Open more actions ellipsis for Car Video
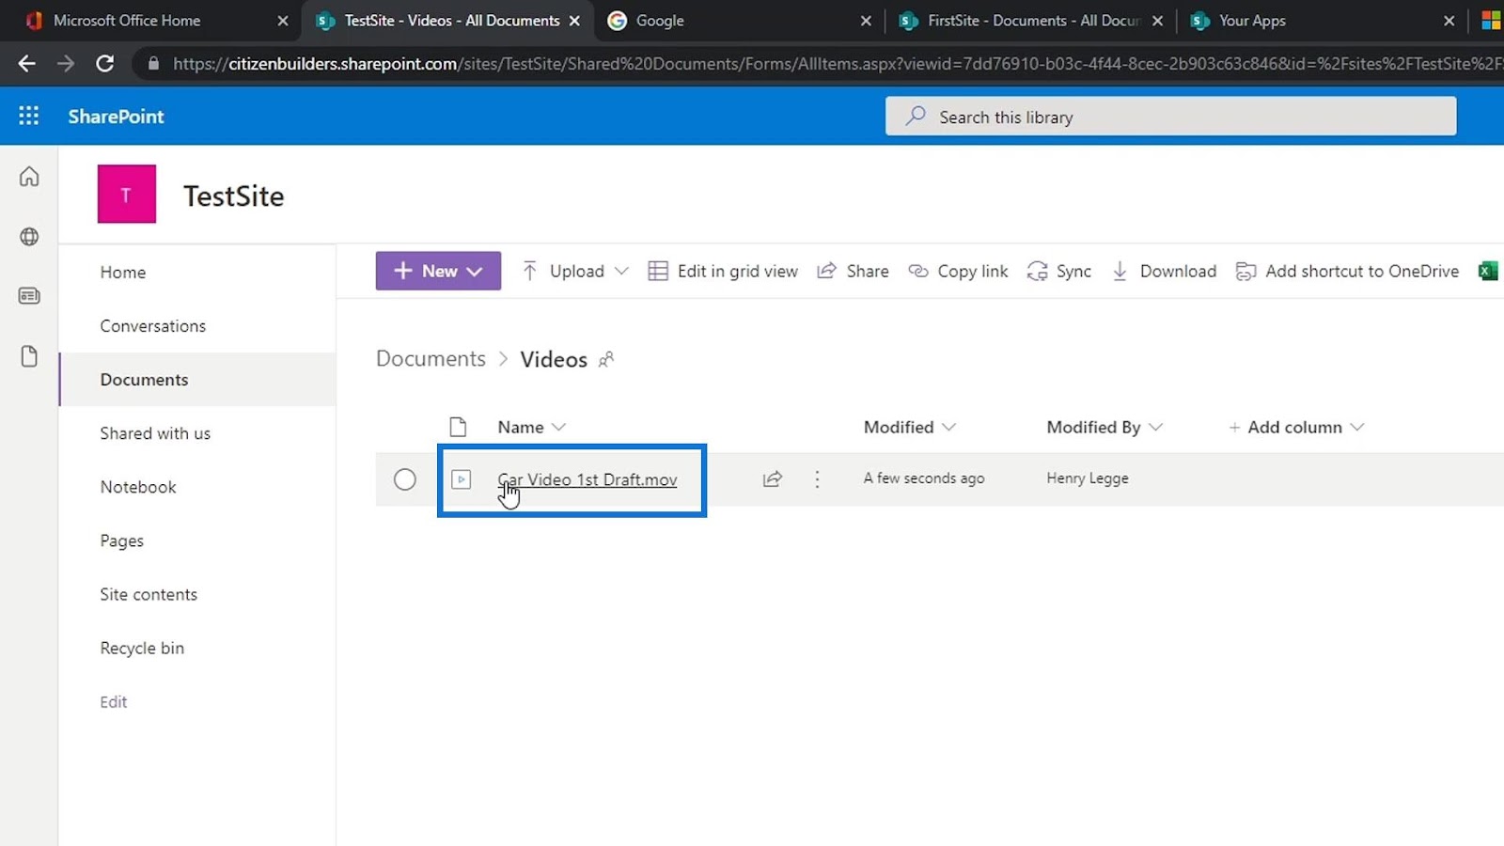Screen dimensions: 1504x846 (x=817, y=478)
